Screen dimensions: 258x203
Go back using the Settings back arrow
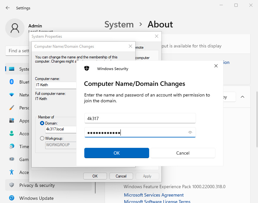point(8,8)
